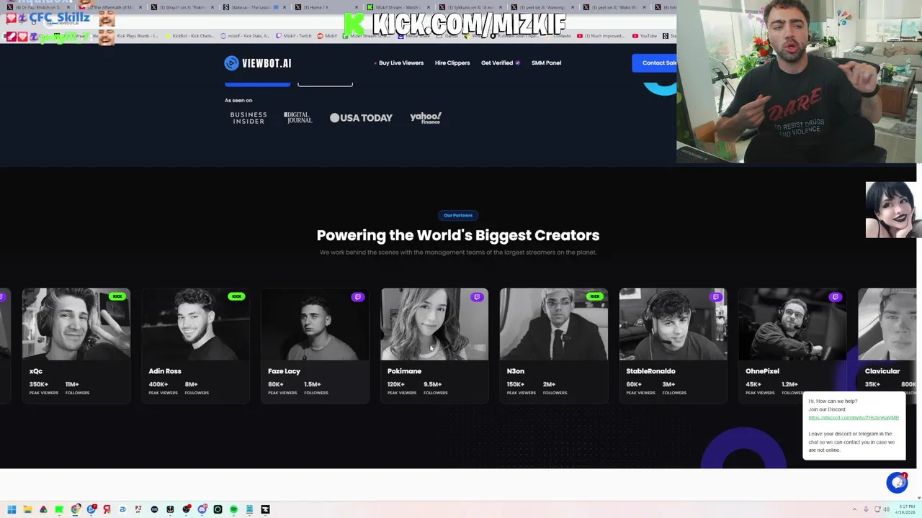Open the Pokimane creator card photo
The height and width of the screenshot is (518, 922).
coord(434,324)
